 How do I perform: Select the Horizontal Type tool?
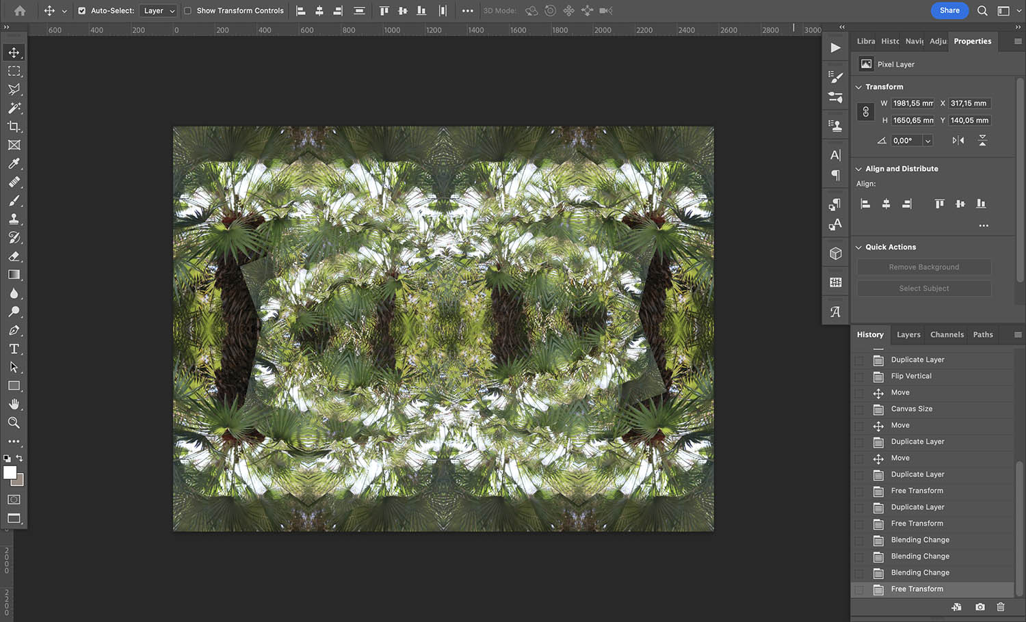point(14,349)
